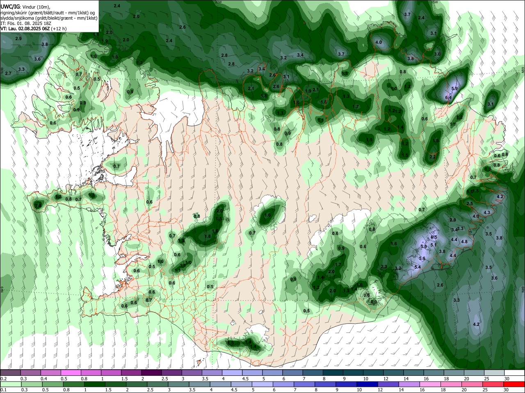Click the 5.1 precipitation value
The image size is (525, 393).
pyautogui.click(x=434, y=245)
